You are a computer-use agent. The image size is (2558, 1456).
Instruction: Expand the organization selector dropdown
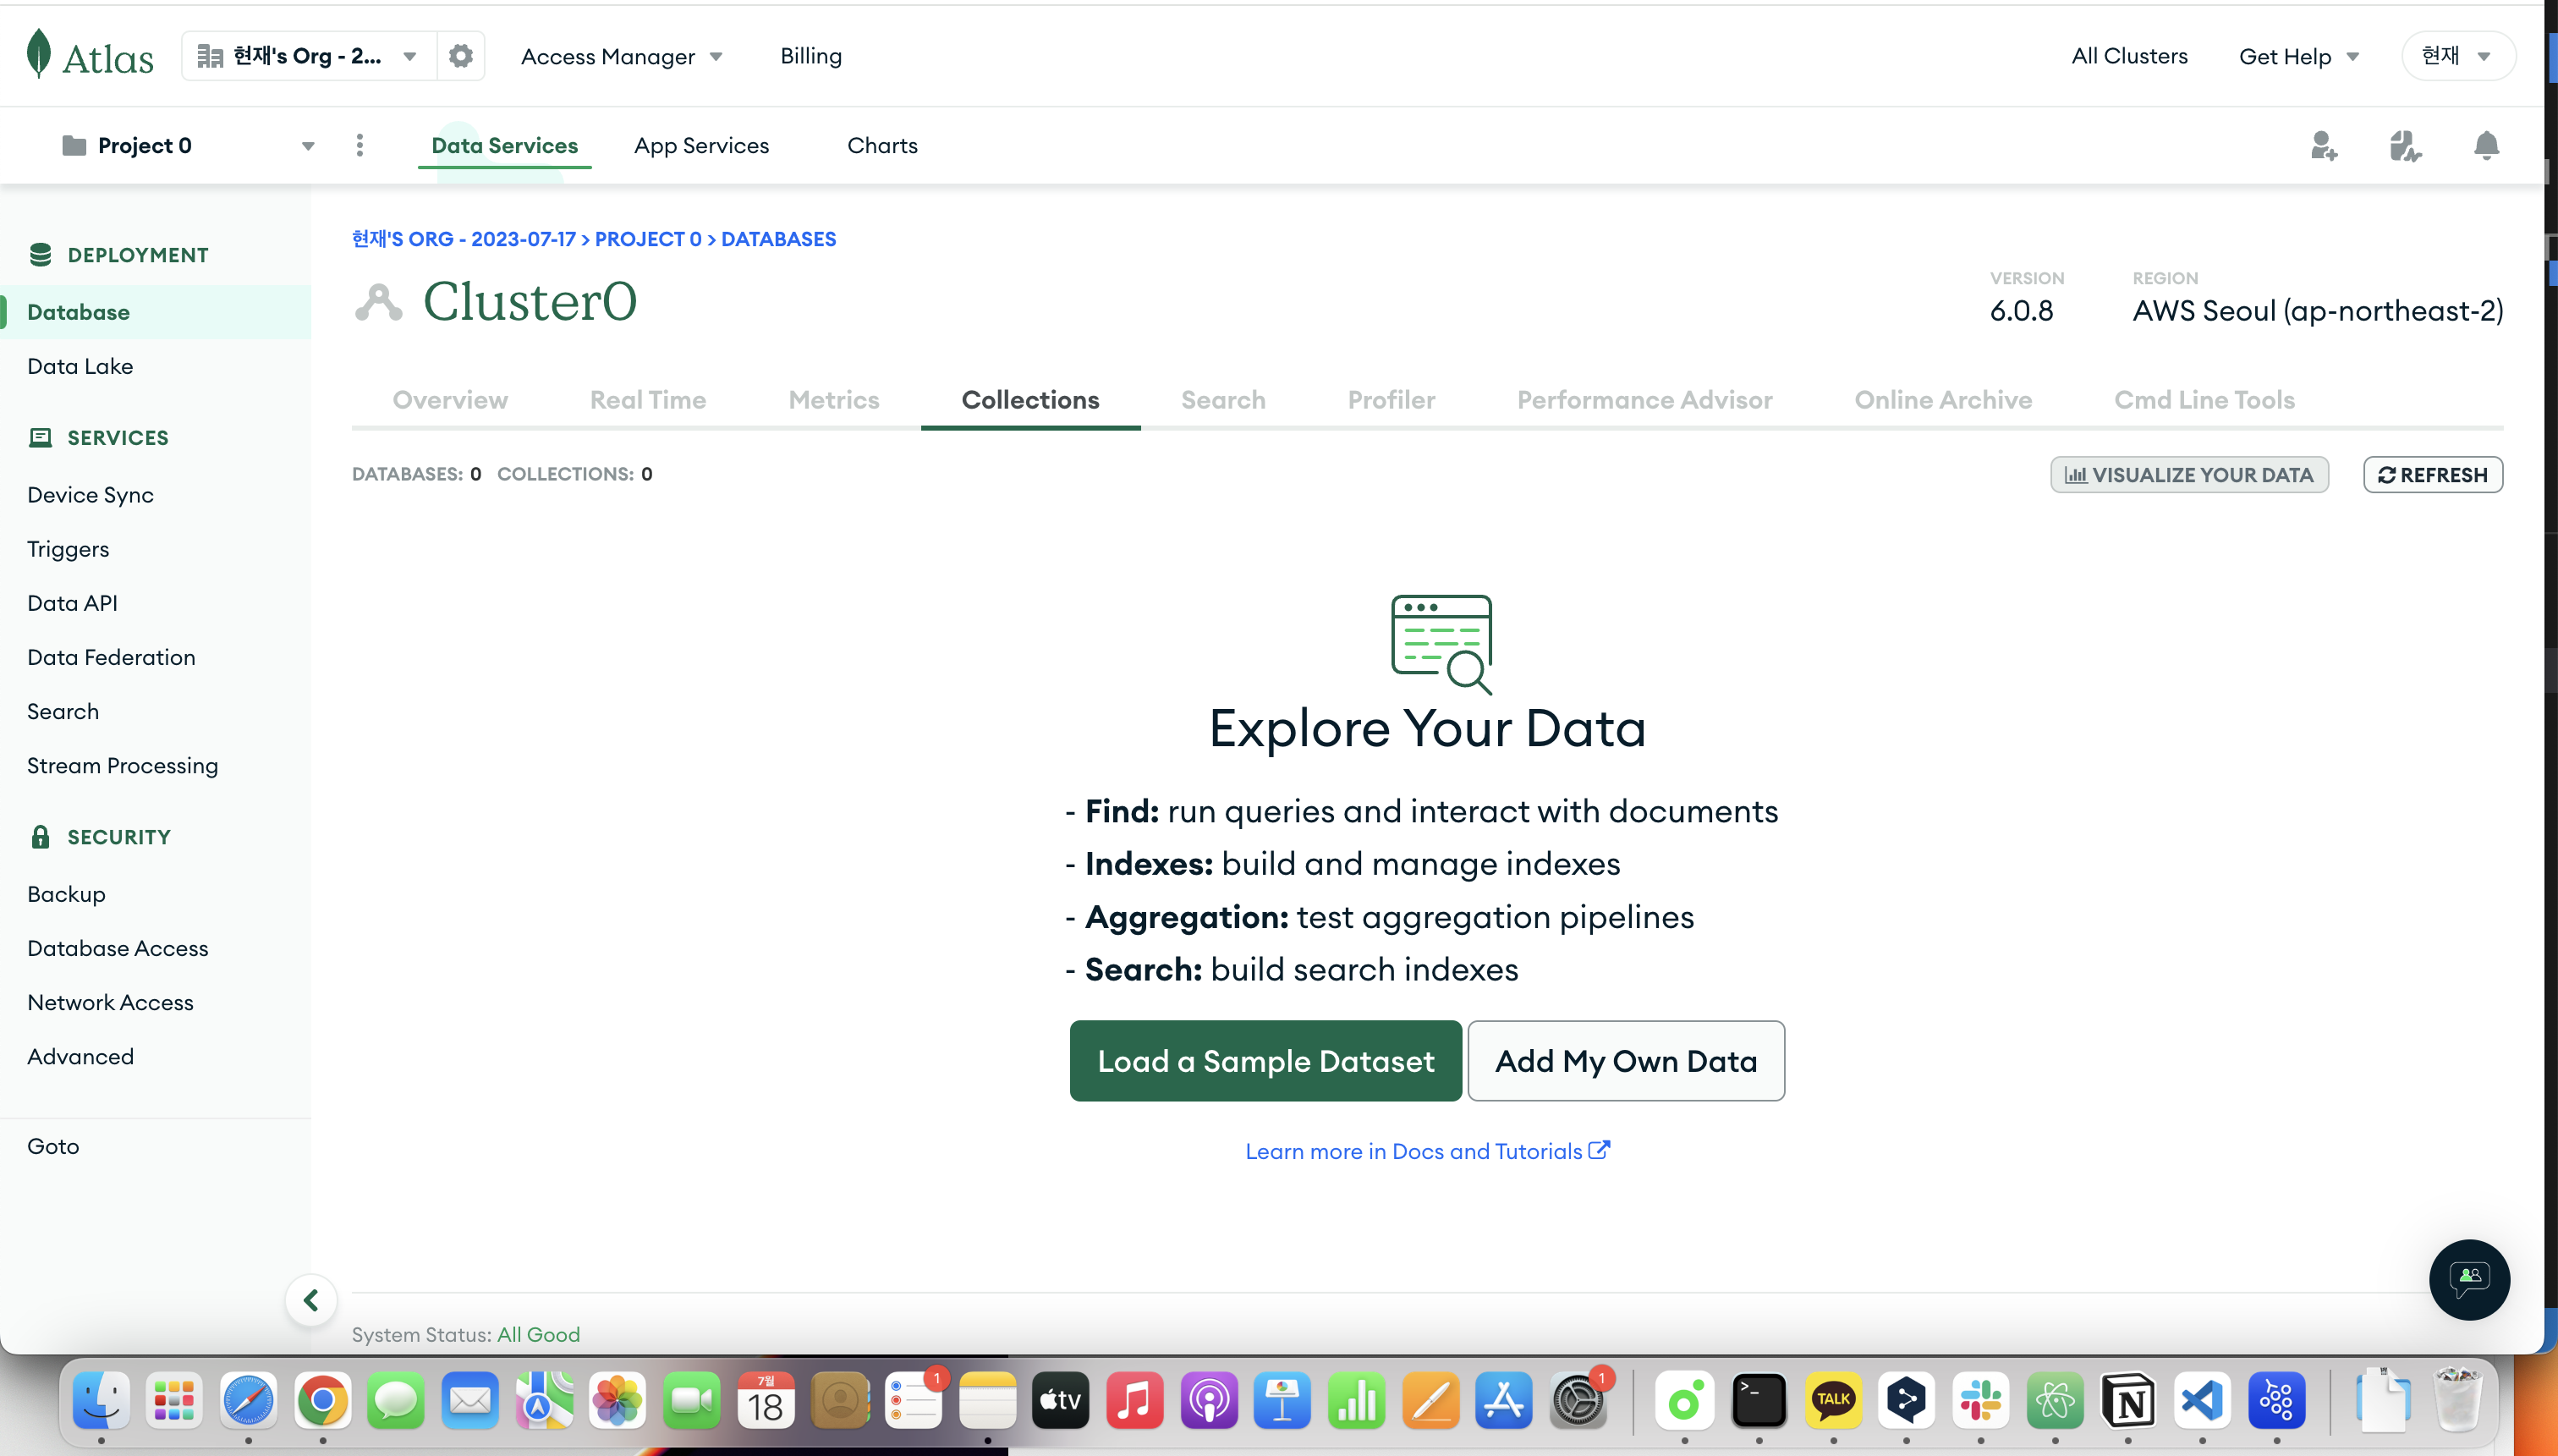pos(308,56)
